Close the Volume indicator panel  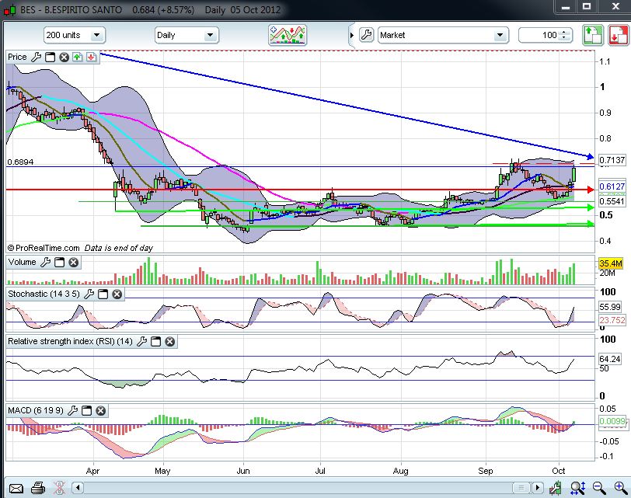tap(73, 263)
